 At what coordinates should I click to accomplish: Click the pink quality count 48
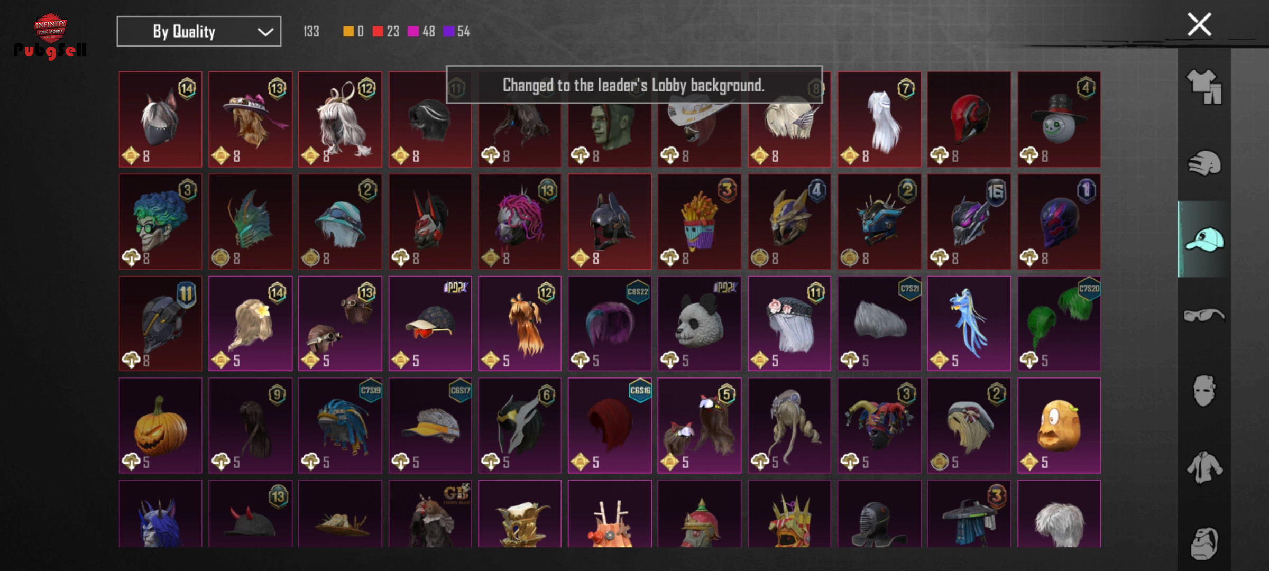point(428,32)
